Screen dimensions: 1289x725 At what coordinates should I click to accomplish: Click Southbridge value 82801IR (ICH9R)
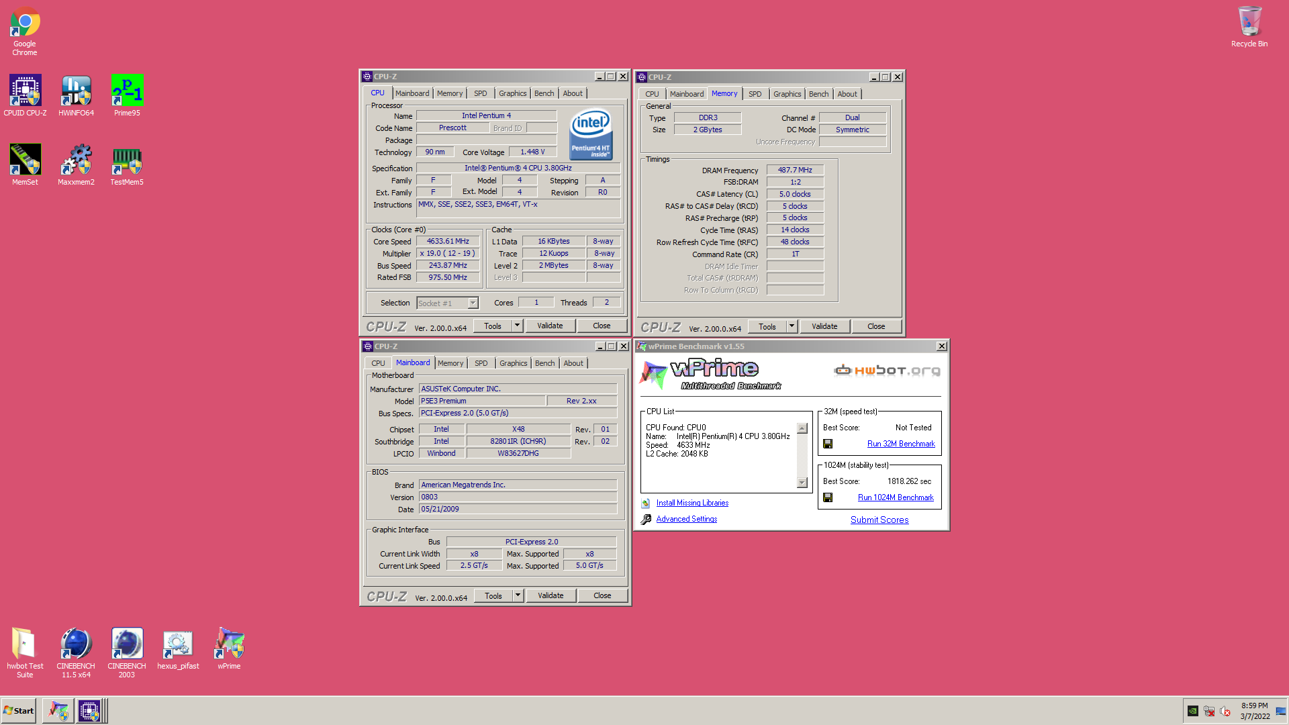coord(518,441)
